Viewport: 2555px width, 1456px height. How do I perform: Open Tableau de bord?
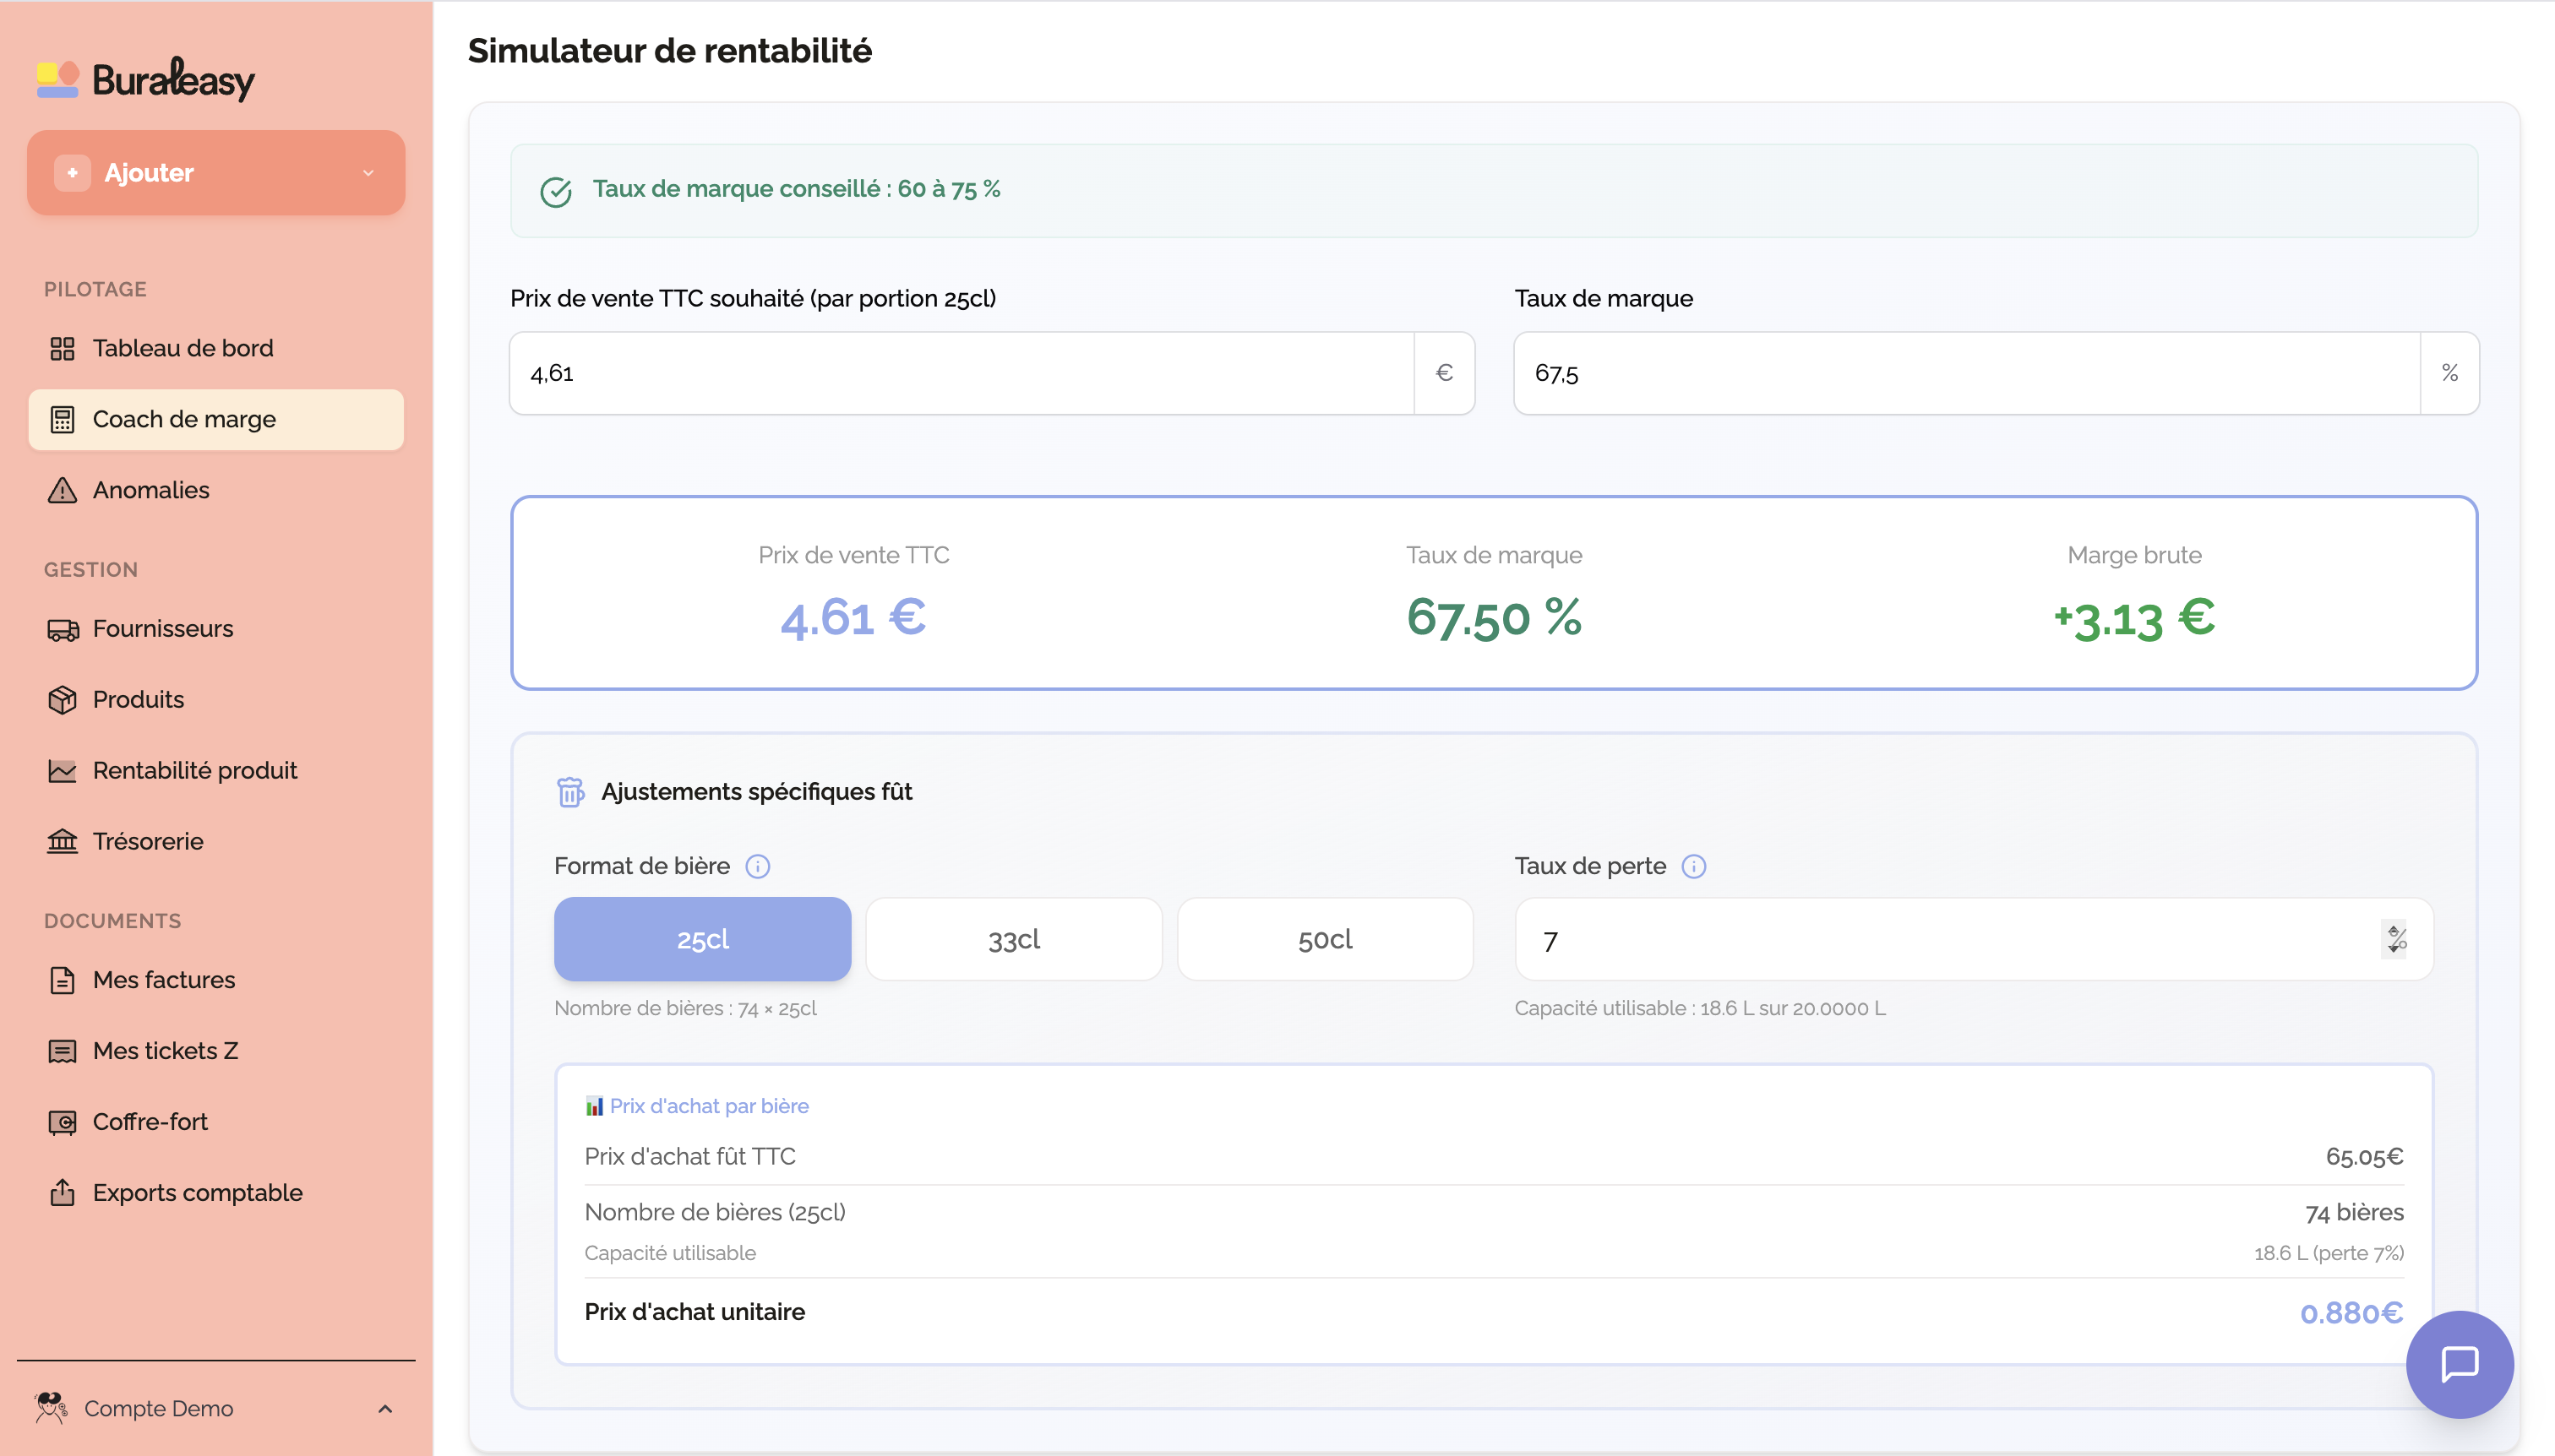tap(216, 348)
